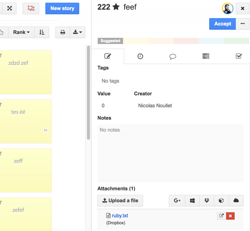Click the New story button

pyautogui.click(x=62, y=8)
